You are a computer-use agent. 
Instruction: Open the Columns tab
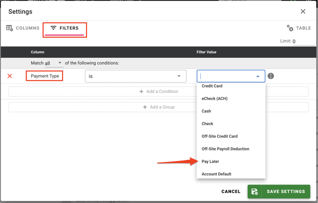tap(23, 28)
